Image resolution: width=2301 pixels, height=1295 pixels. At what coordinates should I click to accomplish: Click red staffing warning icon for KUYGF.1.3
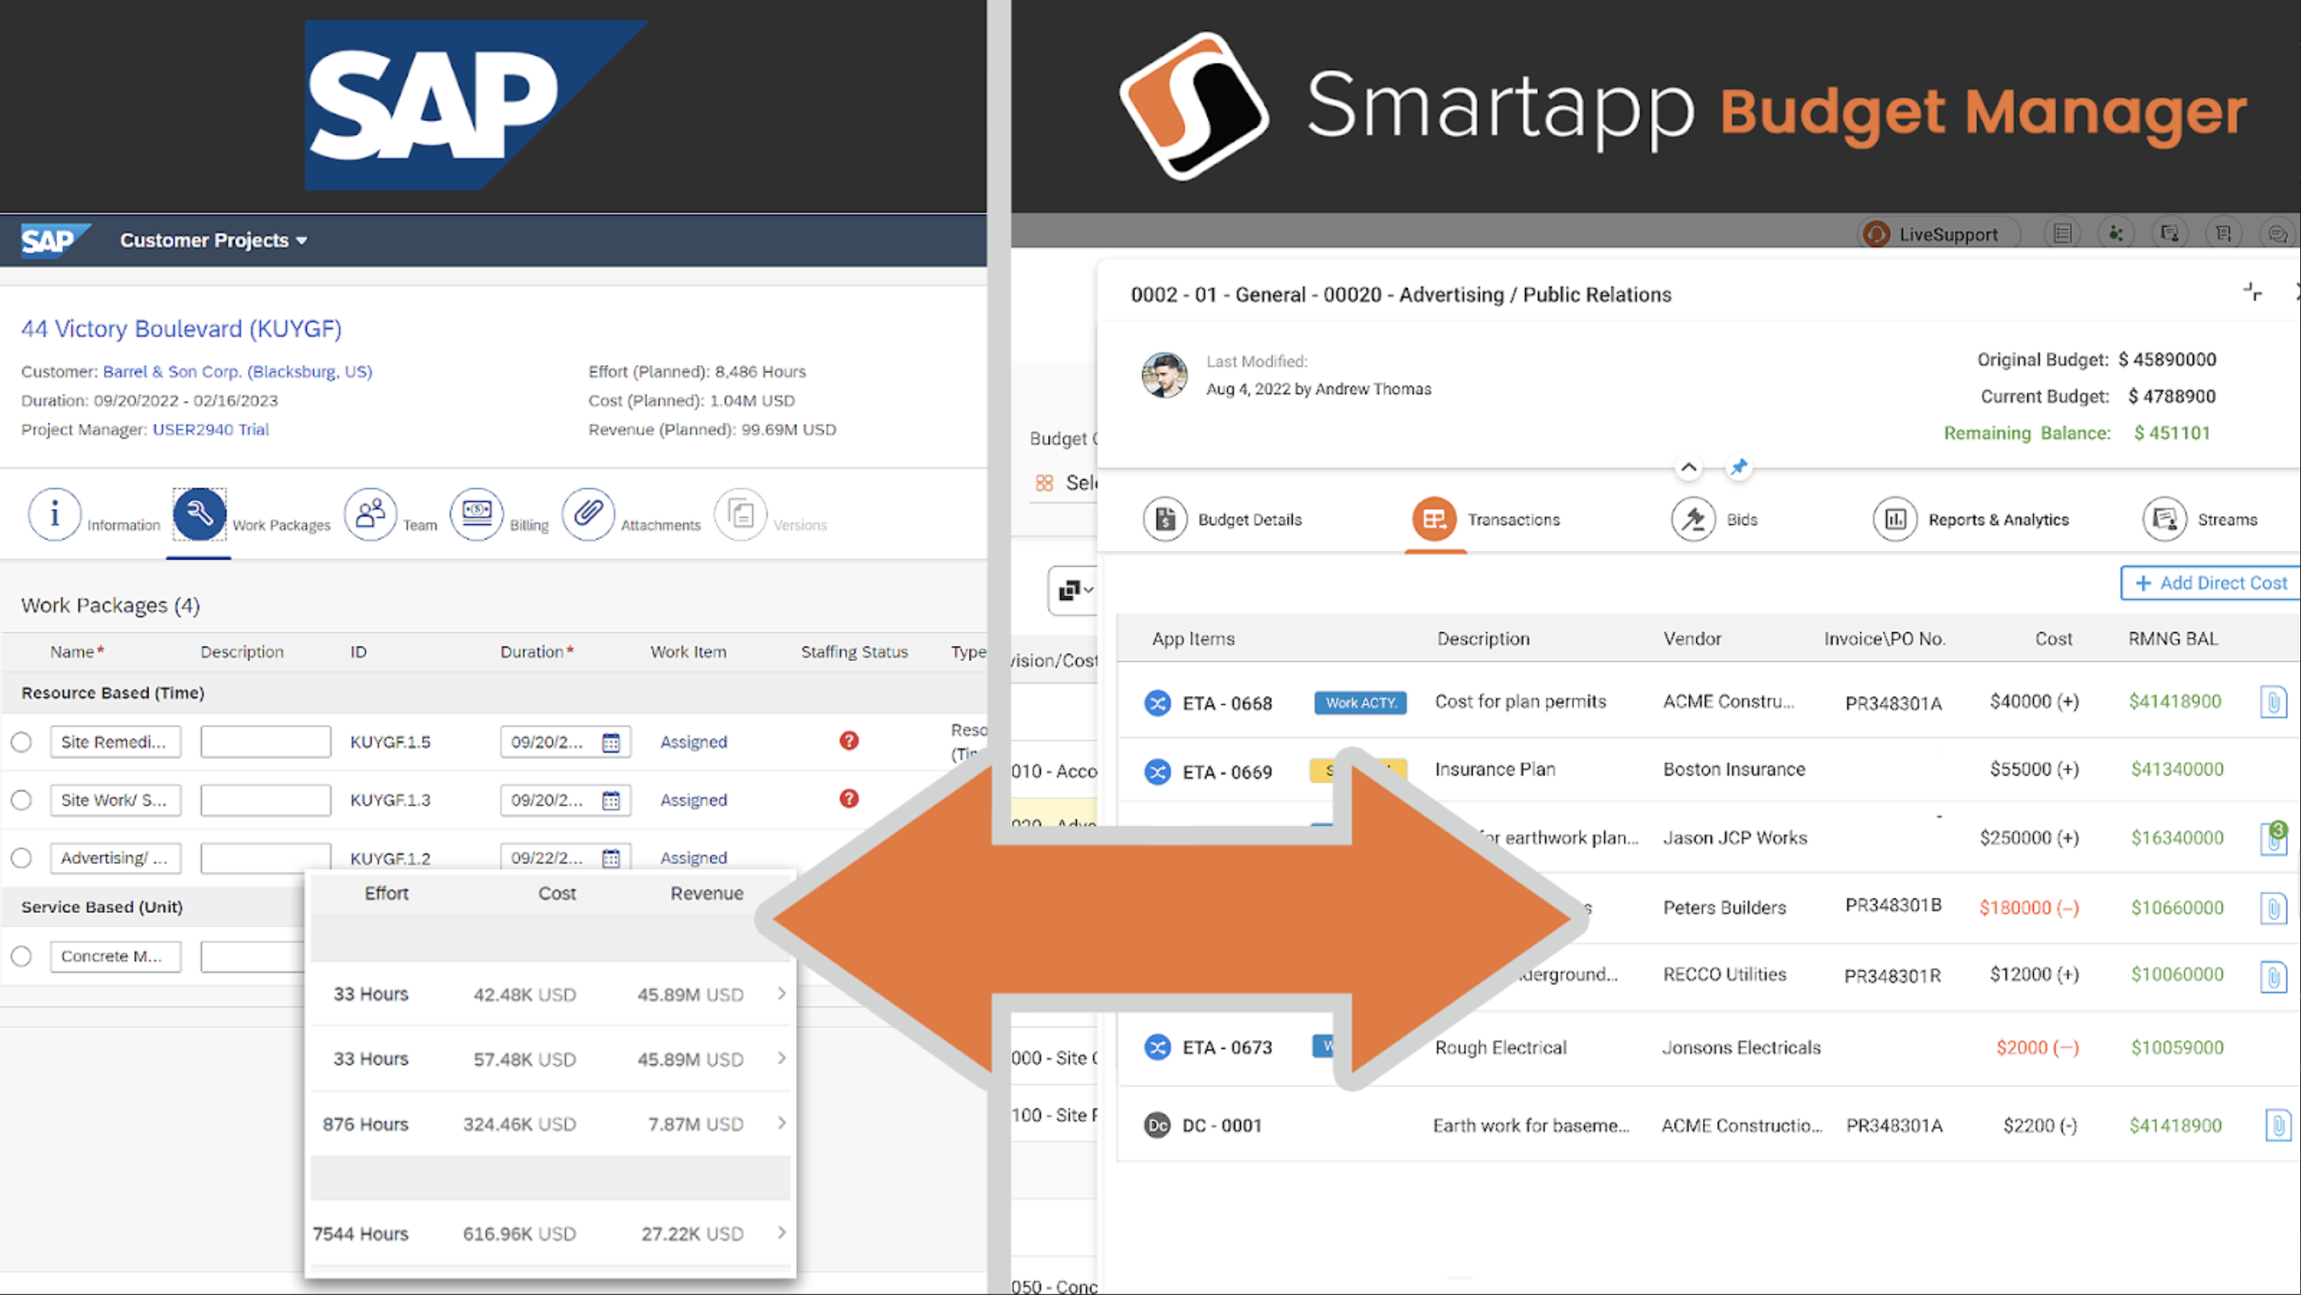tap(849, 798)
